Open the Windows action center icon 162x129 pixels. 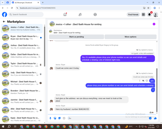[x=158, y=126]
